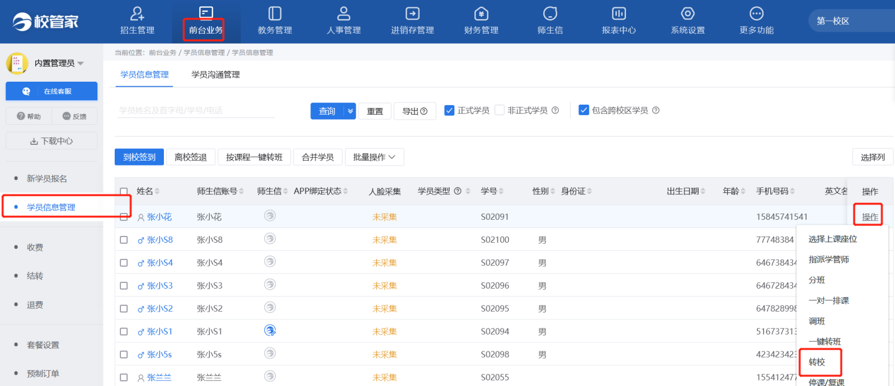Click the 师生信 status icon for 张小S4

click(270, 261)
